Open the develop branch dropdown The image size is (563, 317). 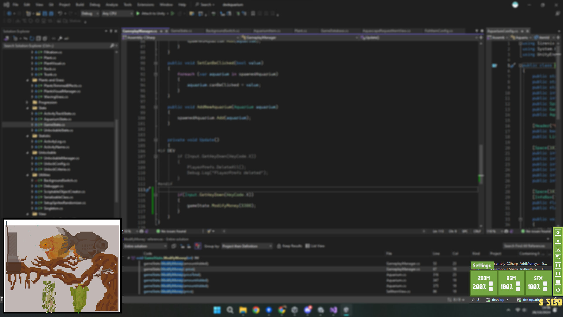pyautogui.click(x=498, y=300)
